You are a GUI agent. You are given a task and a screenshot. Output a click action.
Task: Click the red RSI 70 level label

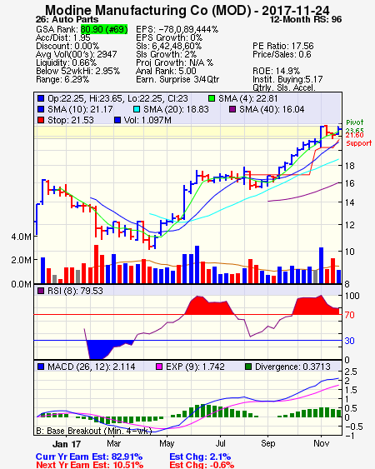349,315
